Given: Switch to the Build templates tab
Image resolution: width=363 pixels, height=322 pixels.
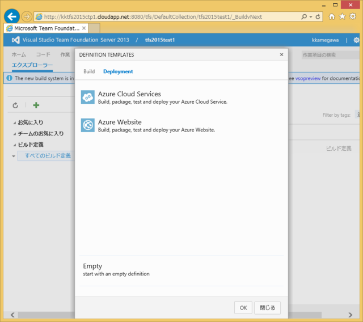Looking at the screenshot, I should point(89,71).
